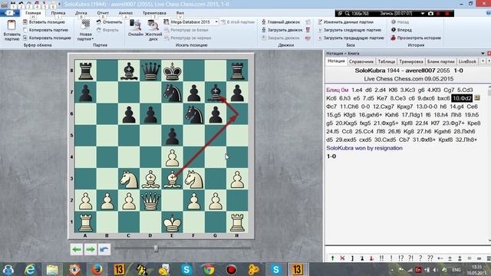Click the move slider handle below the board
Image resolution: width=491 pixels, height=276 pixels.
click(x=156, y=248)
